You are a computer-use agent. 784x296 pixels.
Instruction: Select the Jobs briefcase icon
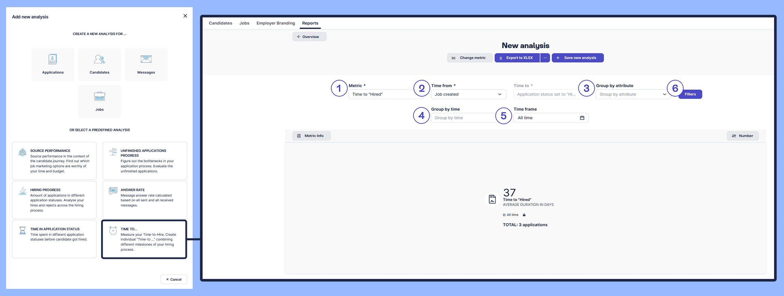[99, 96]
